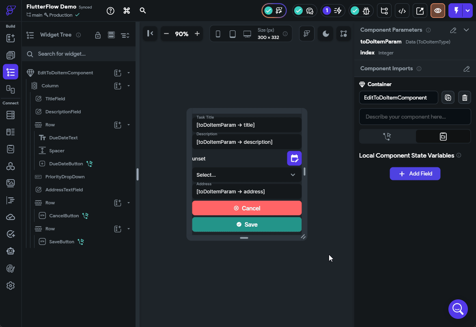
Task: Click the Test Mode lightning button
Action: point(456,11)
